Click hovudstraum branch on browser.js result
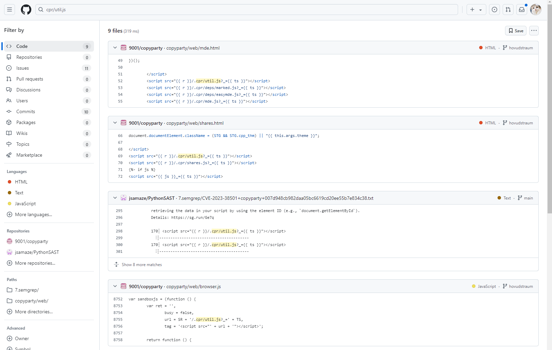Viewport: 552px width, 350px height. click(518, 286)
